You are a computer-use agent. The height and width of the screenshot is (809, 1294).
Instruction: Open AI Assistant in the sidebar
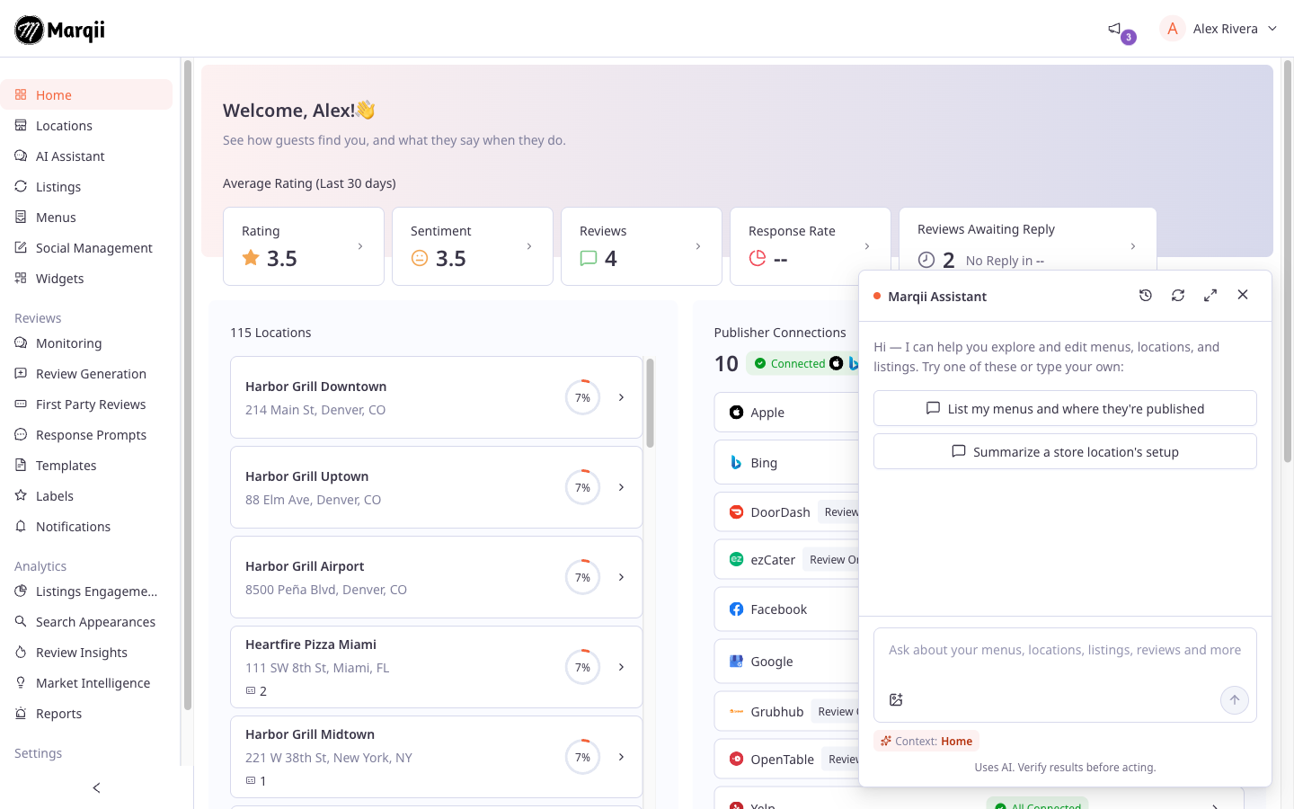[86, 156]
